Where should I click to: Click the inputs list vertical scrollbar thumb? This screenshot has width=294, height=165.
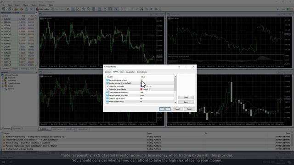click(x=175, y=84)
